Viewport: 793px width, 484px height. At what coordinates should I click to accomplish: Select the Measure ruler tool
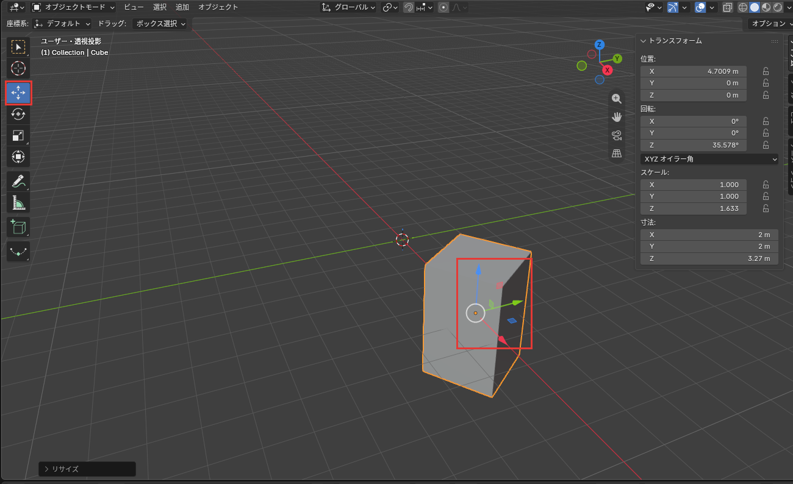pos(18,202)
